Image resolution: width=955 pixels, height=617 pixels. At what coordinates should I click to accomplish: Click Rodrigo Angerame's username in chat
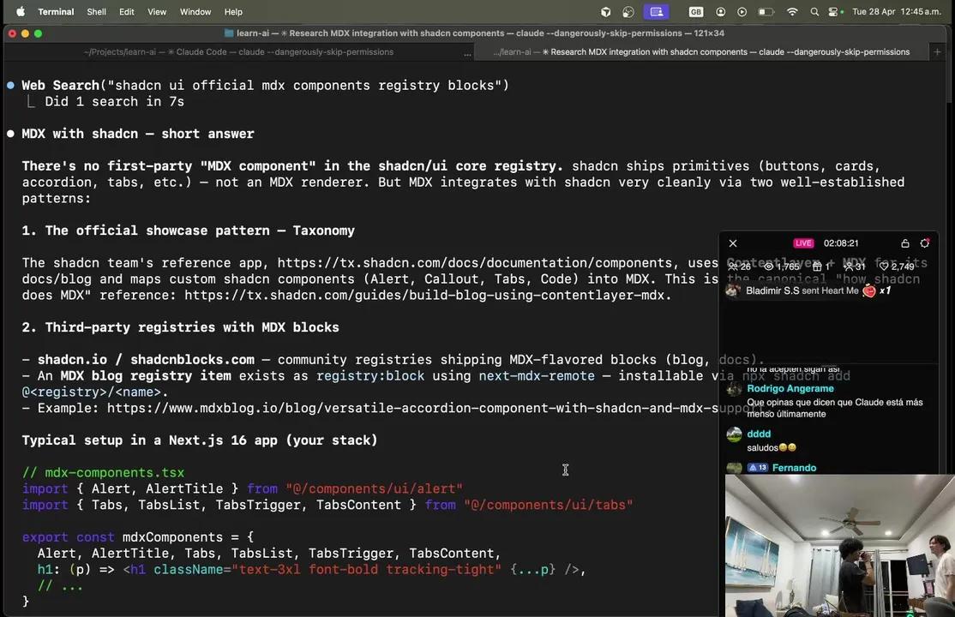[x=790, y=388]
